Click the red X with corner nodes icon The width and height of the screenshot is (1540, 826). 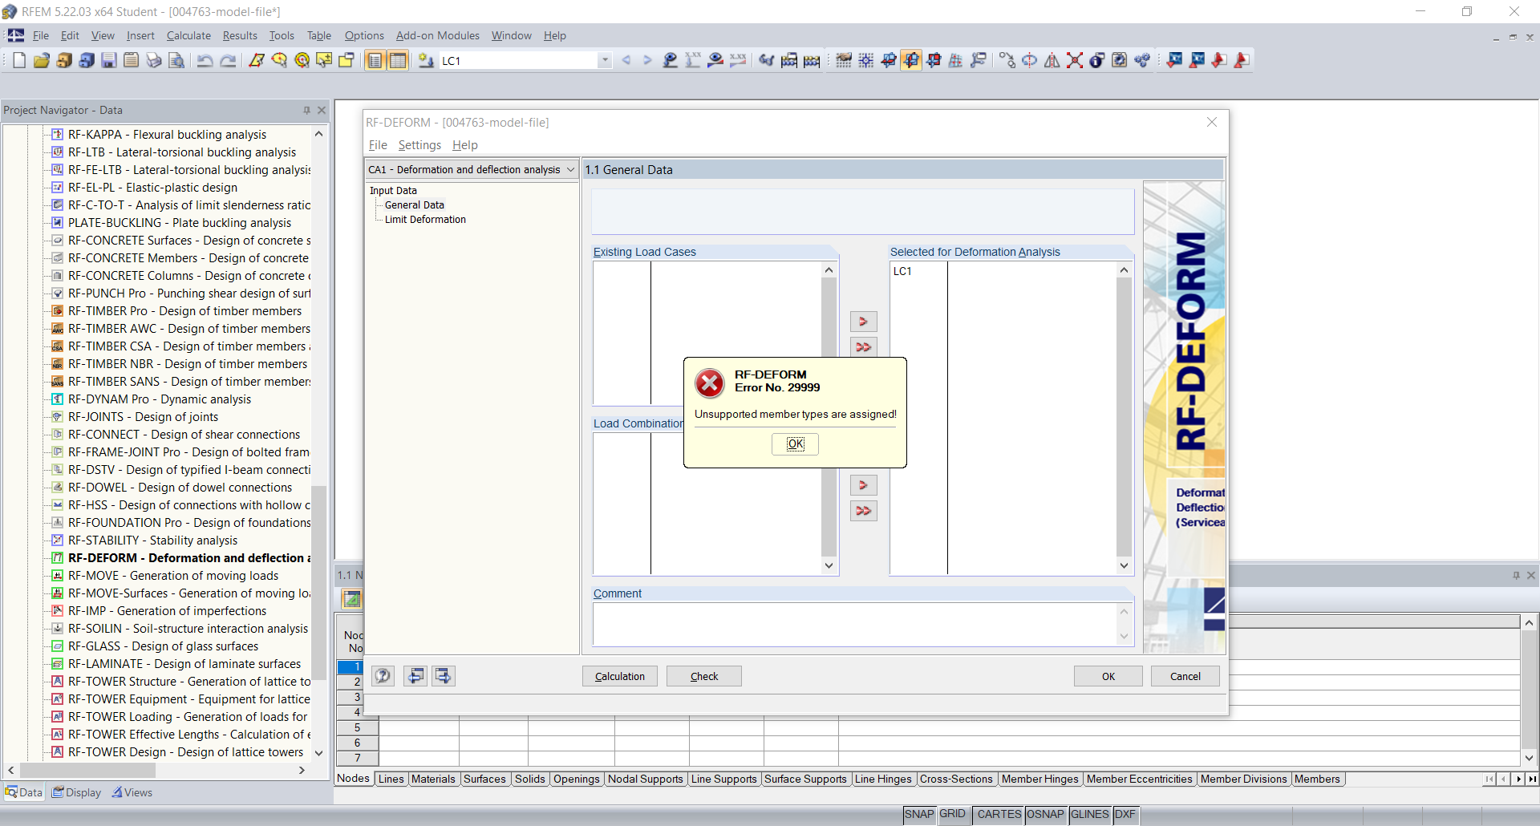(1075, 60)
